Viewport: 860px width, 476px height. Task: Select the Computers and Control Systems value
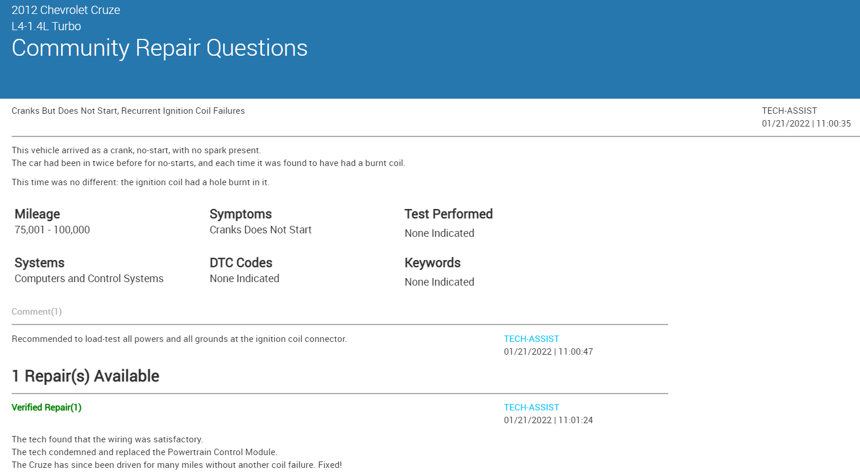pos(89,279)
